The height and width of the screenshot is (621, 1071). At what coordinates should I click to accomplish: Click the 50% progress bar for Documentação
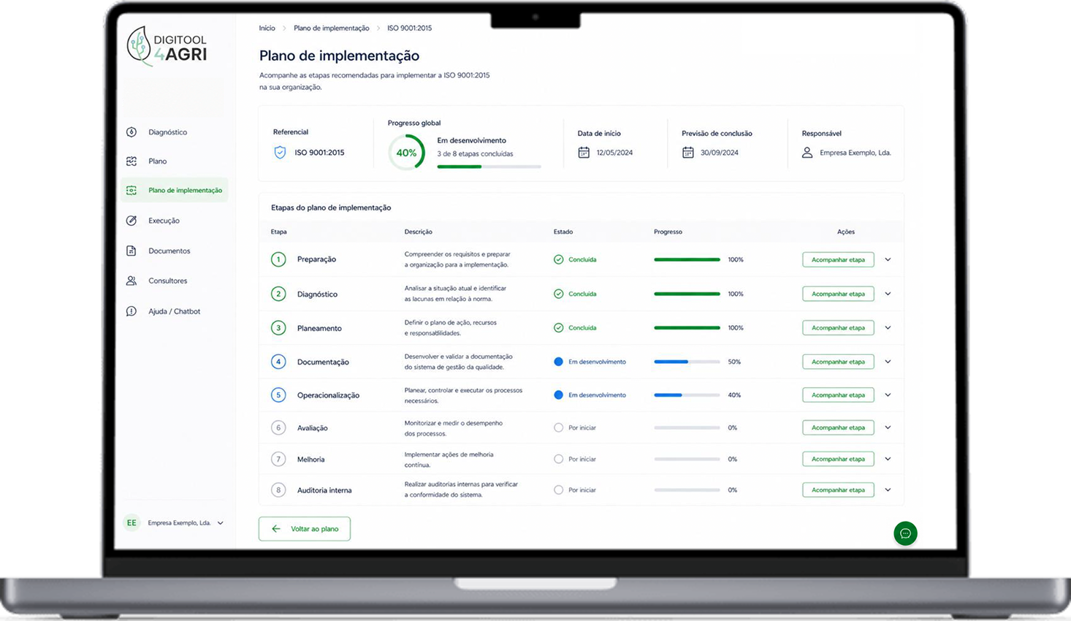[687, 362]
